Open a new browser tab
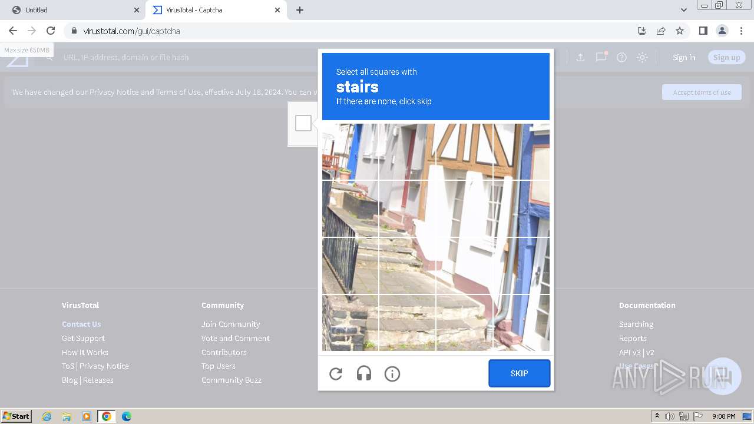 click(300, 10)
